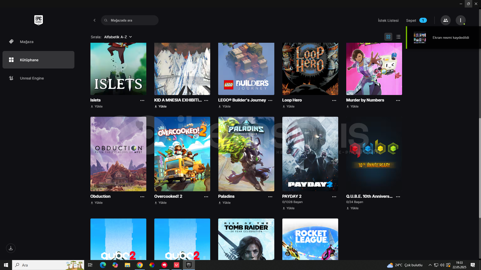Click the Epic Games taskbar icon

point(189,265)
